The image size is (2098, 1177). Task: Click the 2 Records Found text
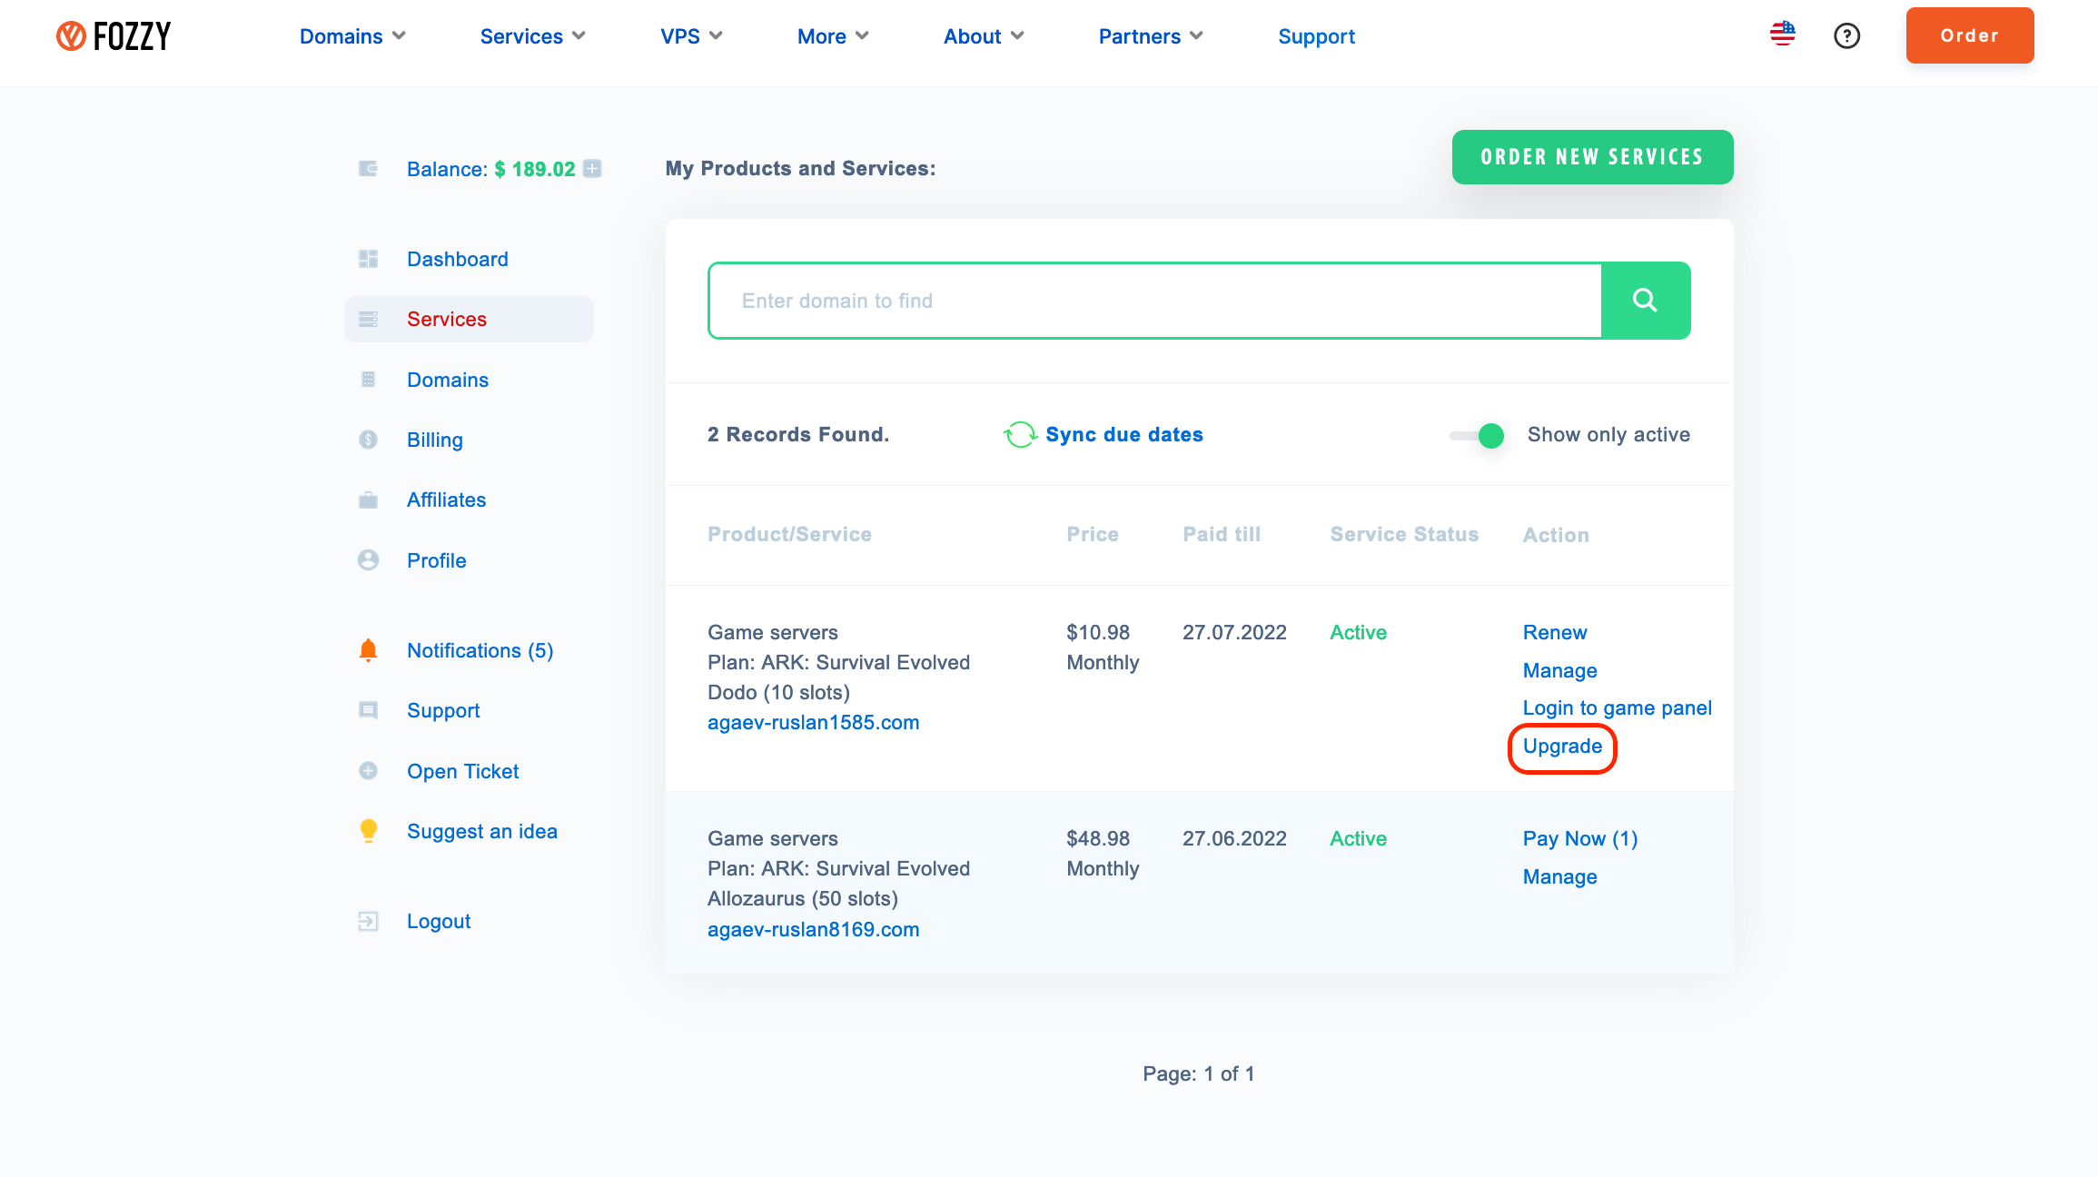pos(798,434)
